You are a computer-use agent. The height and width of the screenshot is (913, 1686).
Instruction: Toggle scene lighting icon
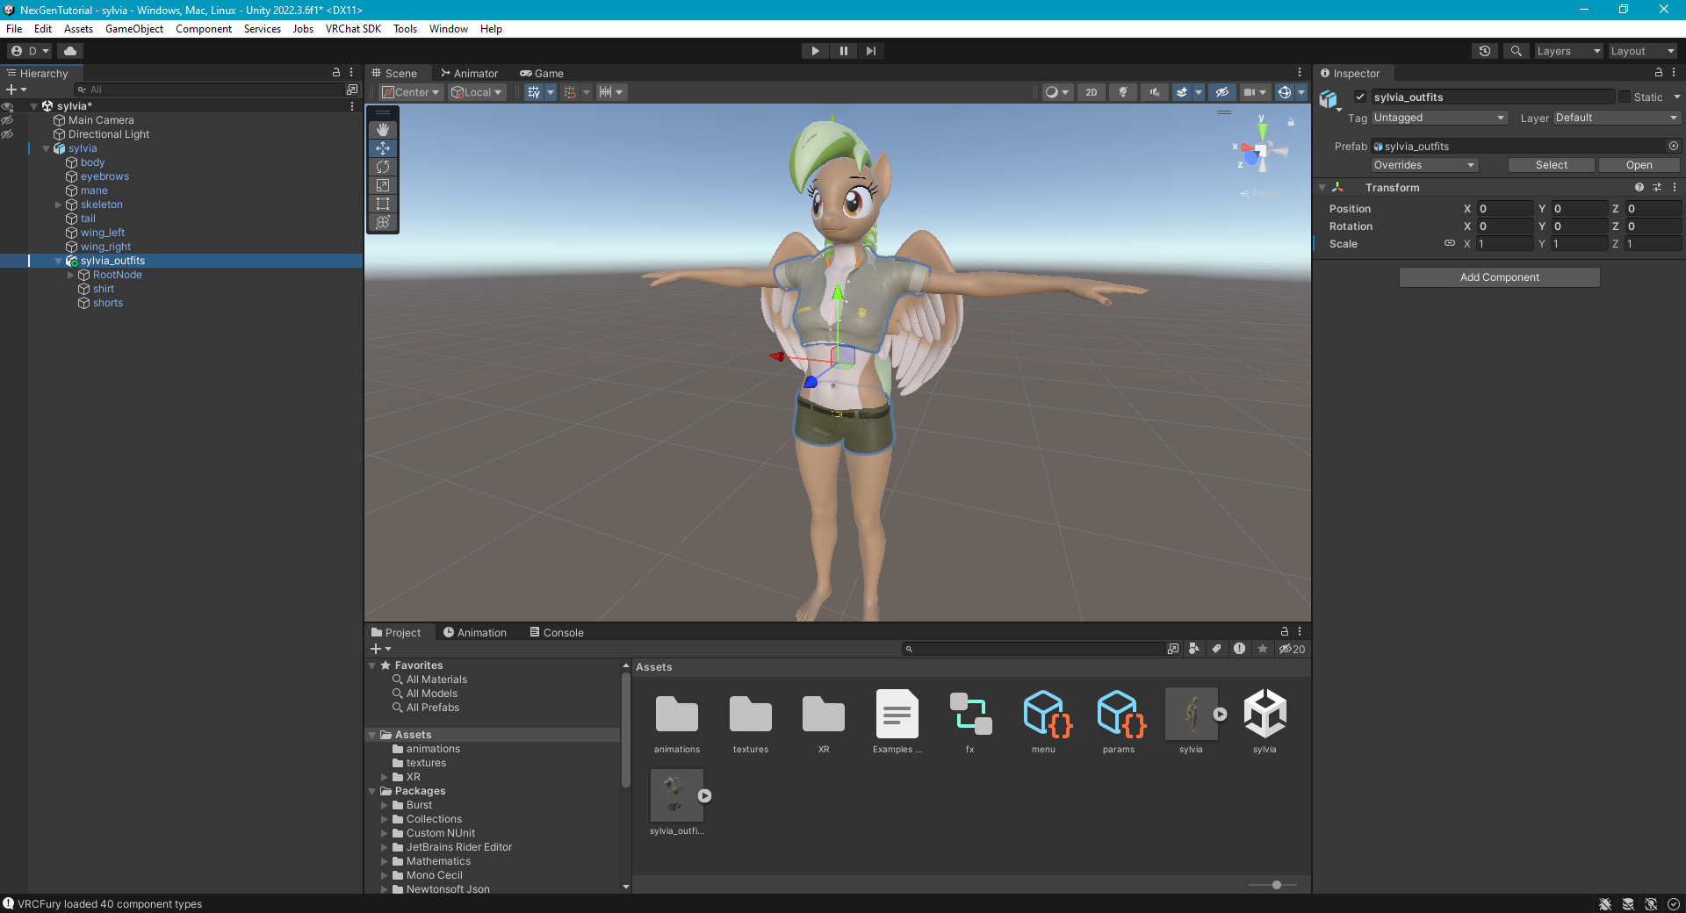(x=1123, y=92)
